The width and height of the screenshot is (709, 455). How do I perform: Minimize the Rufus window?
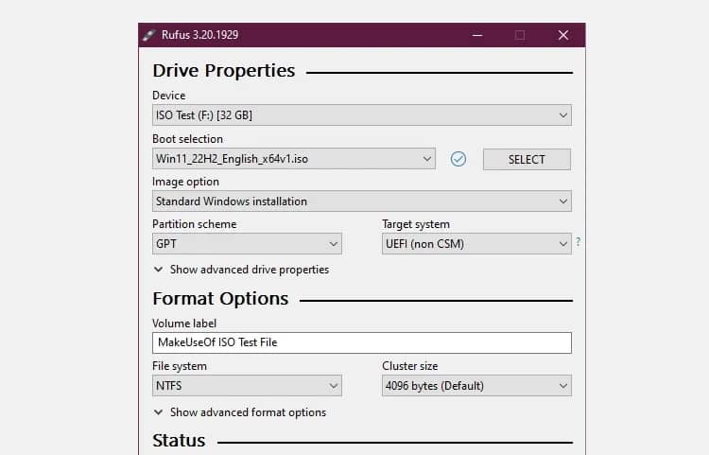(x=477, y=35)
